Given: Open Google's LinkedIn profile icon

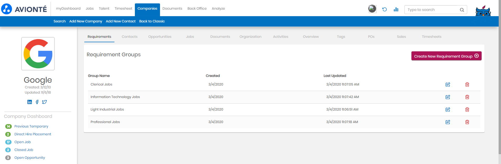Looking at the screenshot, I should pos(30,102).
